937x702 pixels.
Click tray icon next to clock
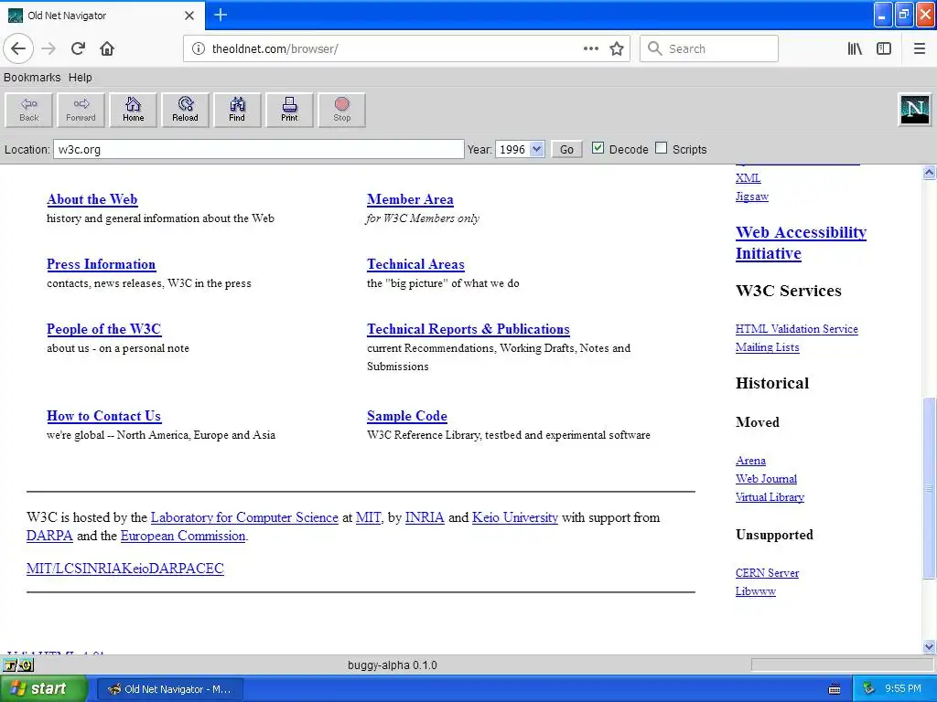868,689
